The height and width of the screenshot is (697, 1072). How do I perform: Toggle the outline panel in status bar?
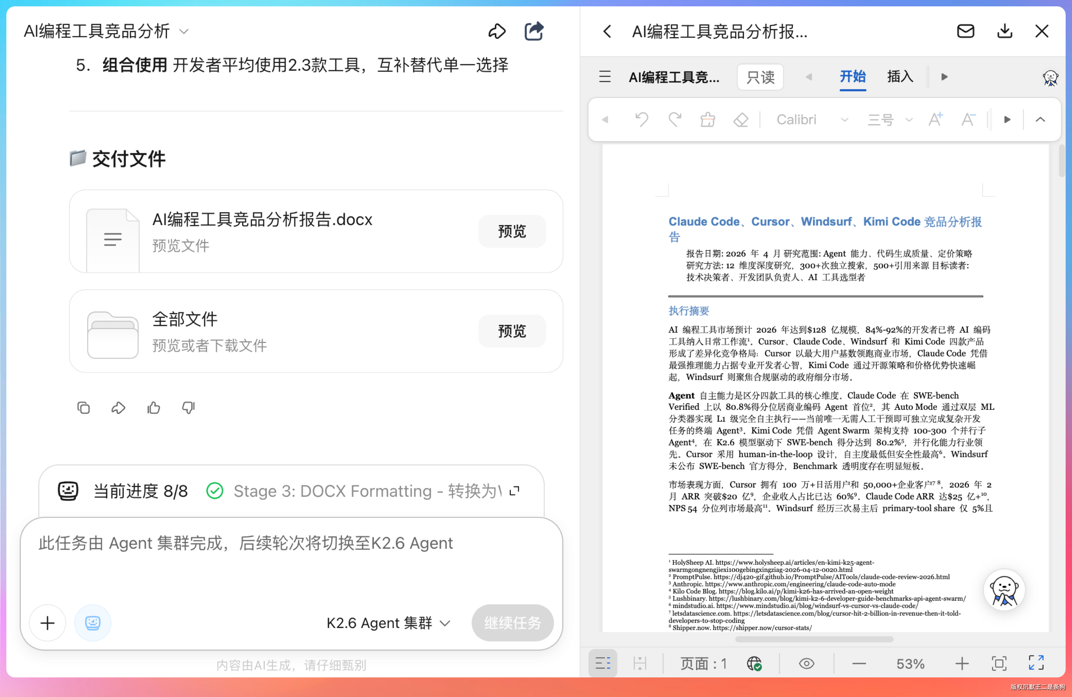(x=603, y=663)
